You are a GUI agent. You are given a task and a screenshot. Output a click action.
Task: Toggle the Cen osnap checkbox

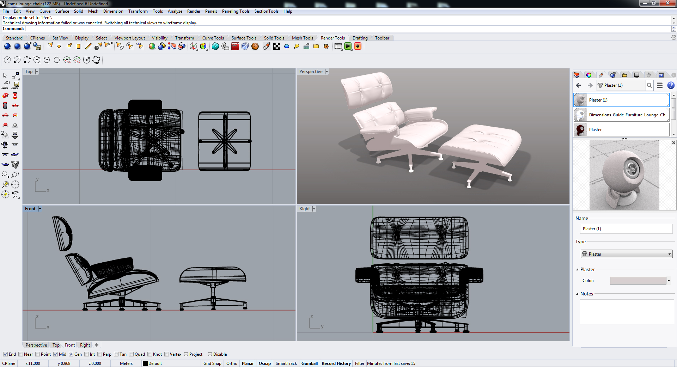[71, 354]
